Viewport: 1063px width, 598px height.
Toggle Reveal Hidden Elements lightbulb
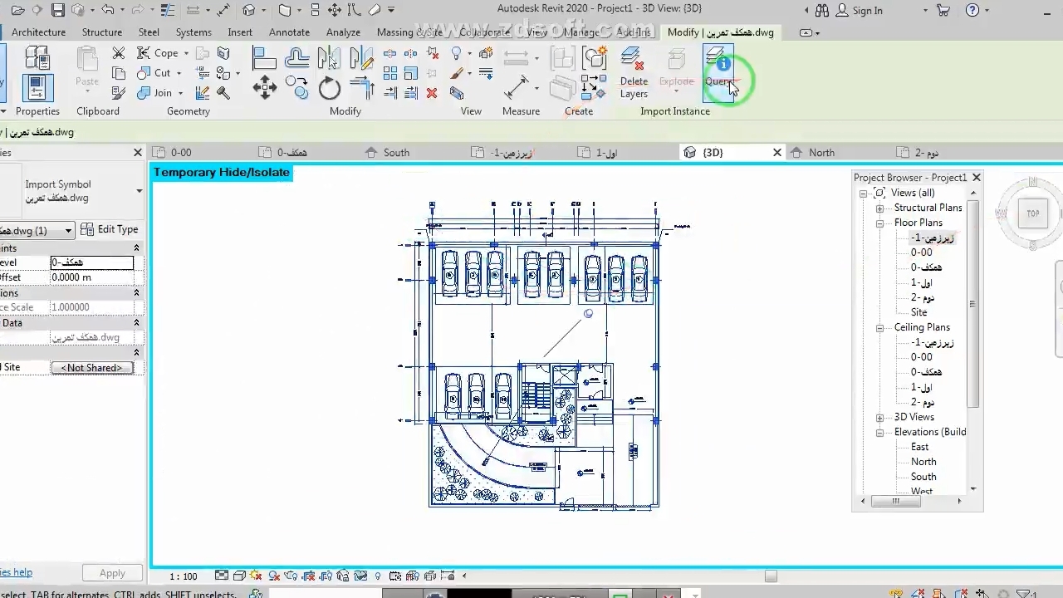(x=378, y=576)
